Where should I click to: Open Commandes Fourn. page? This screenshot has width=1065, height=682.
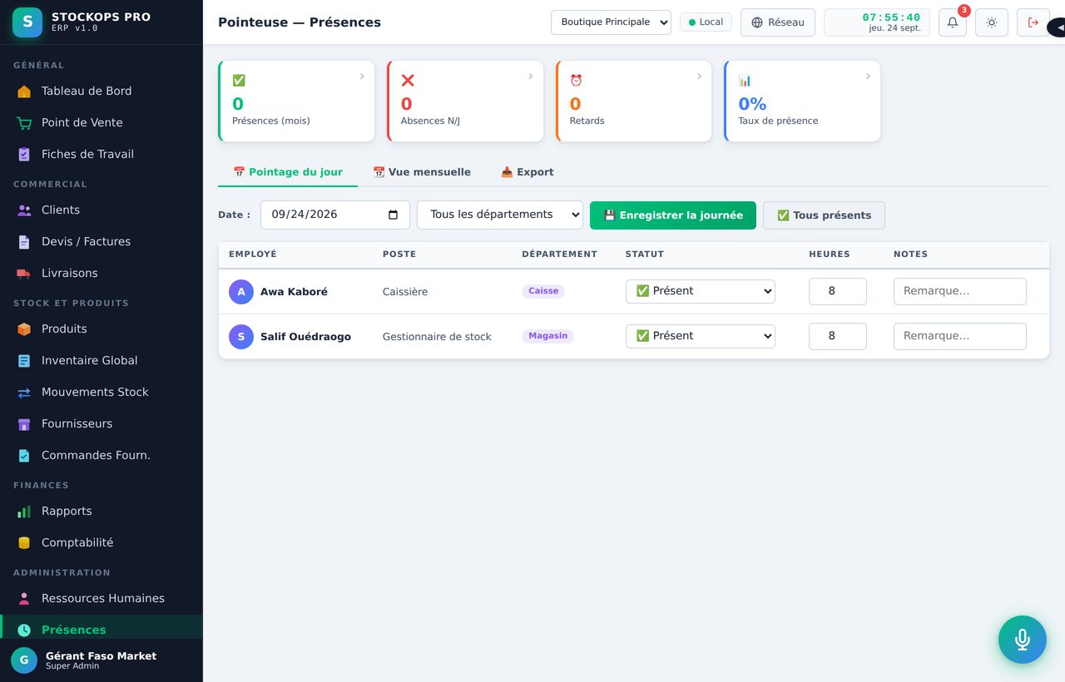pos(102,455)
